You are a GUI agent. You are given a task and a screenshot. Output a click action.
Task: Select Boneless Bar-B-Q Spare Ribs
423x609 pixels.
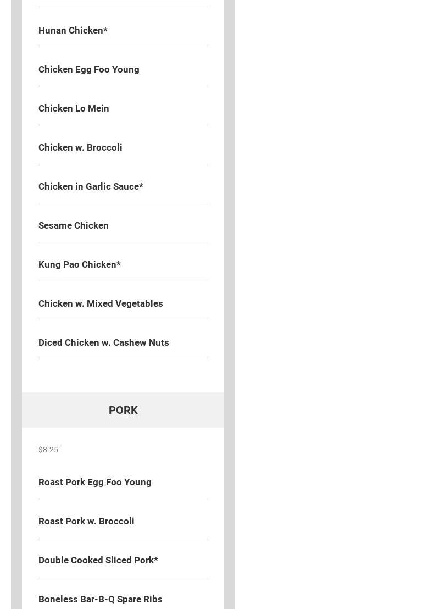100,599
